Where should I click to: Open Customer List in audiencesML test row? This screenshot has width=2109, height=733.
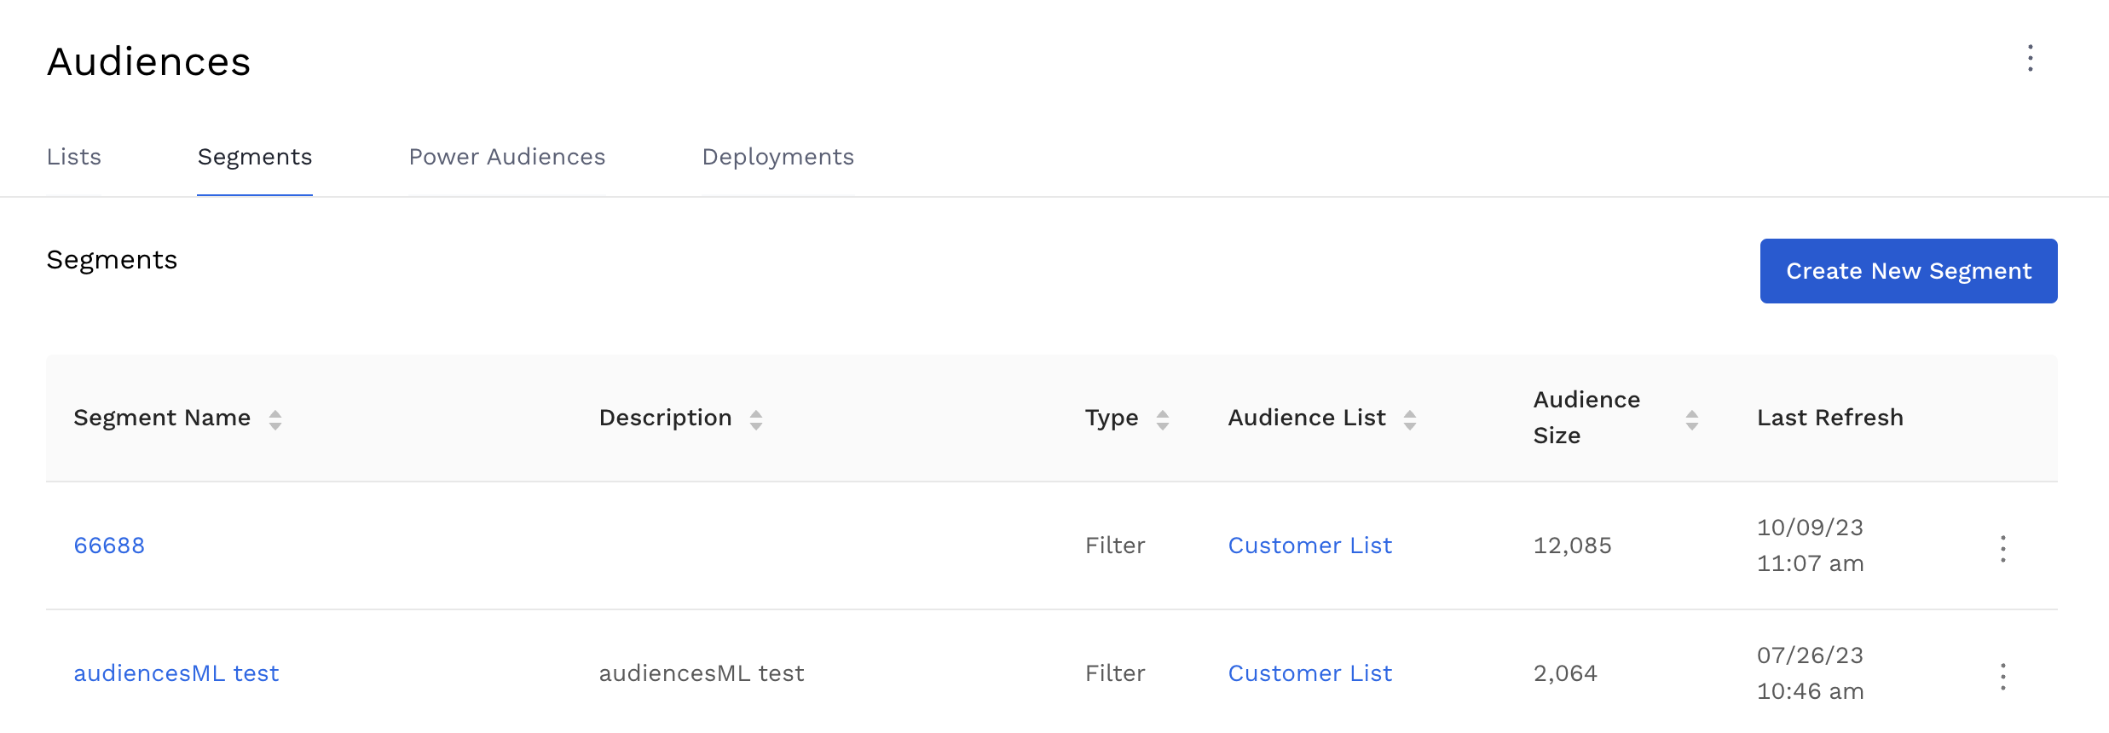1309,673
